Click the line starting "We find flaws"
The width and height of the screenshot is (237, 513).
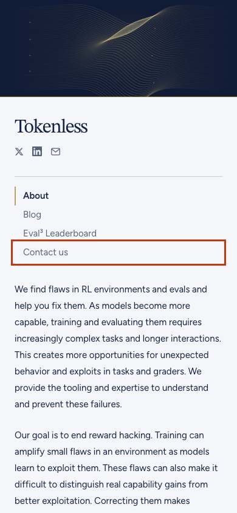click(x=111, y=289)
